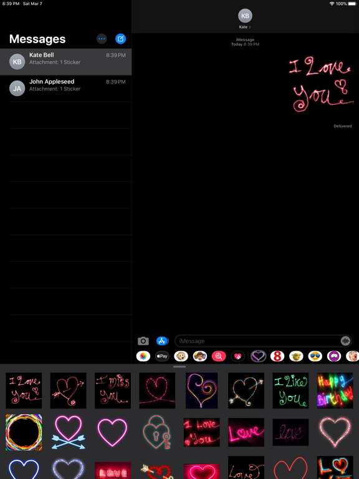Image resolution: width=359 pixels, height=479 pixels.
Task: Open the red number 8 sticker app
Action: point(277,356)
